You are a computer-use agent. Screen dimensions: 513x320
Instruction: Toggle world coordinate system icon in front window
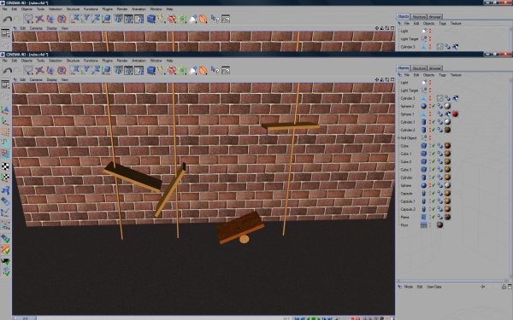[x=106, y=71]
